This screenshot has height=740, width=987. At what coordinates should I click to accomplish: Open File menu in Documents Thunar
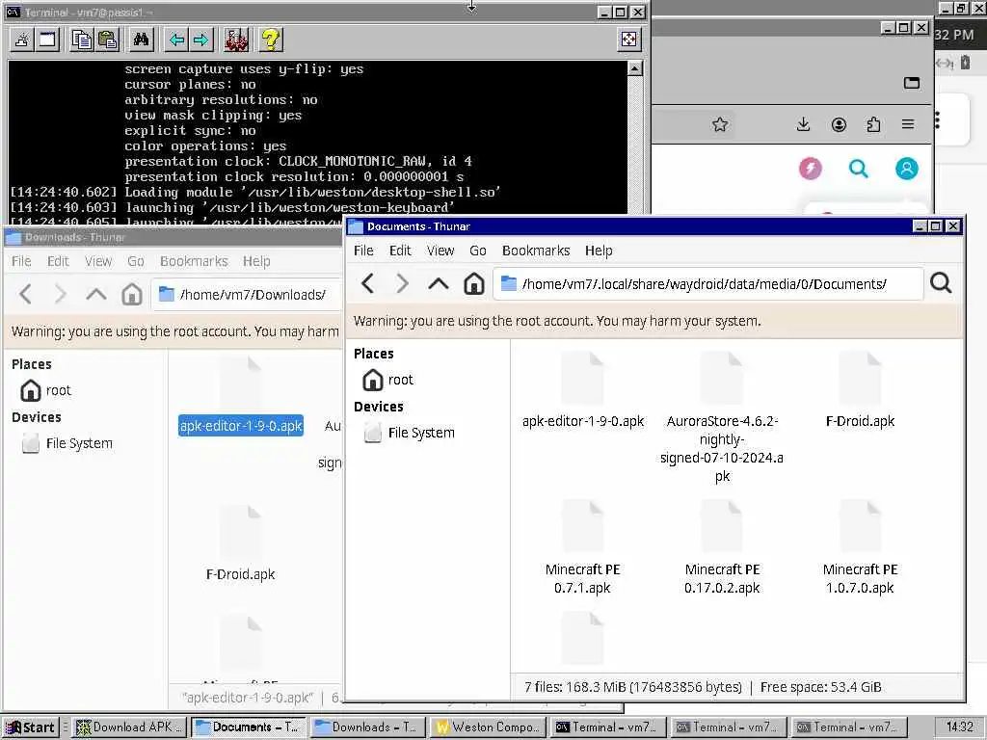click(x=363, y=251)
